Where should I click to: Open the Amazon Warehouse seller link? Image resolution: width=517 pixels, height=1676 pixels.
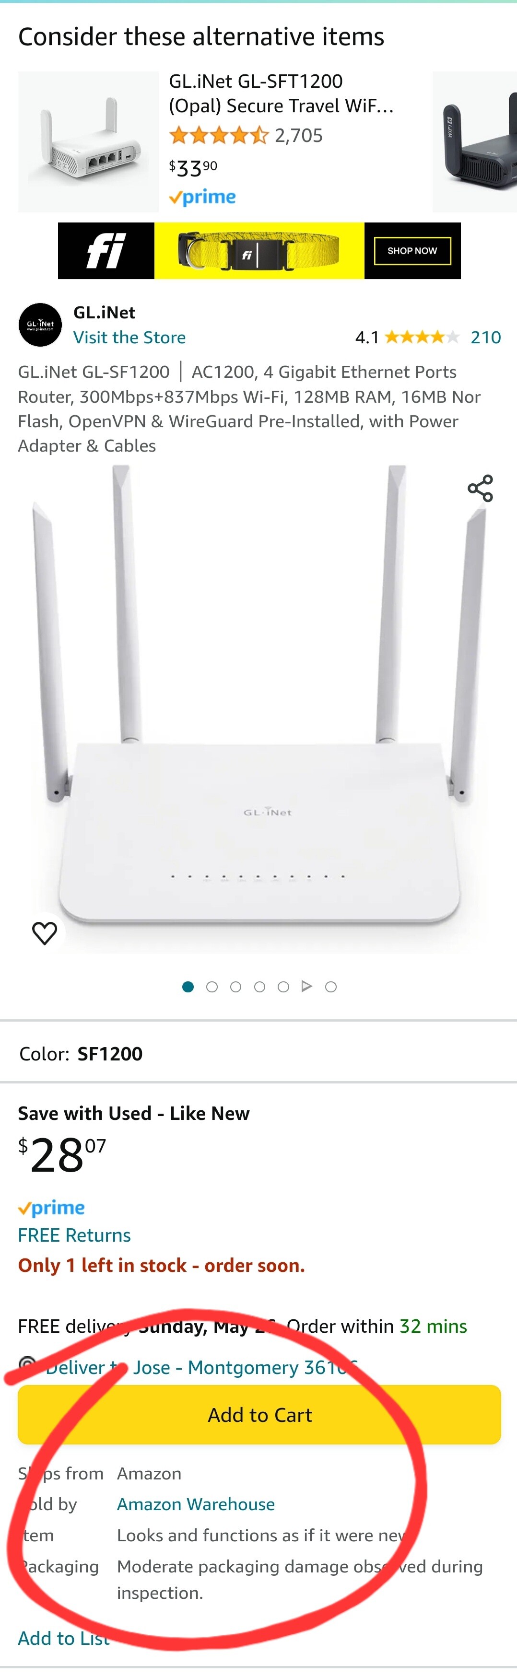196,1503
